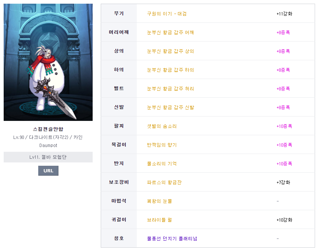Open top item 눈부신 황금 갑주 상의
This screenshot has height=251, width=318.
170,51
